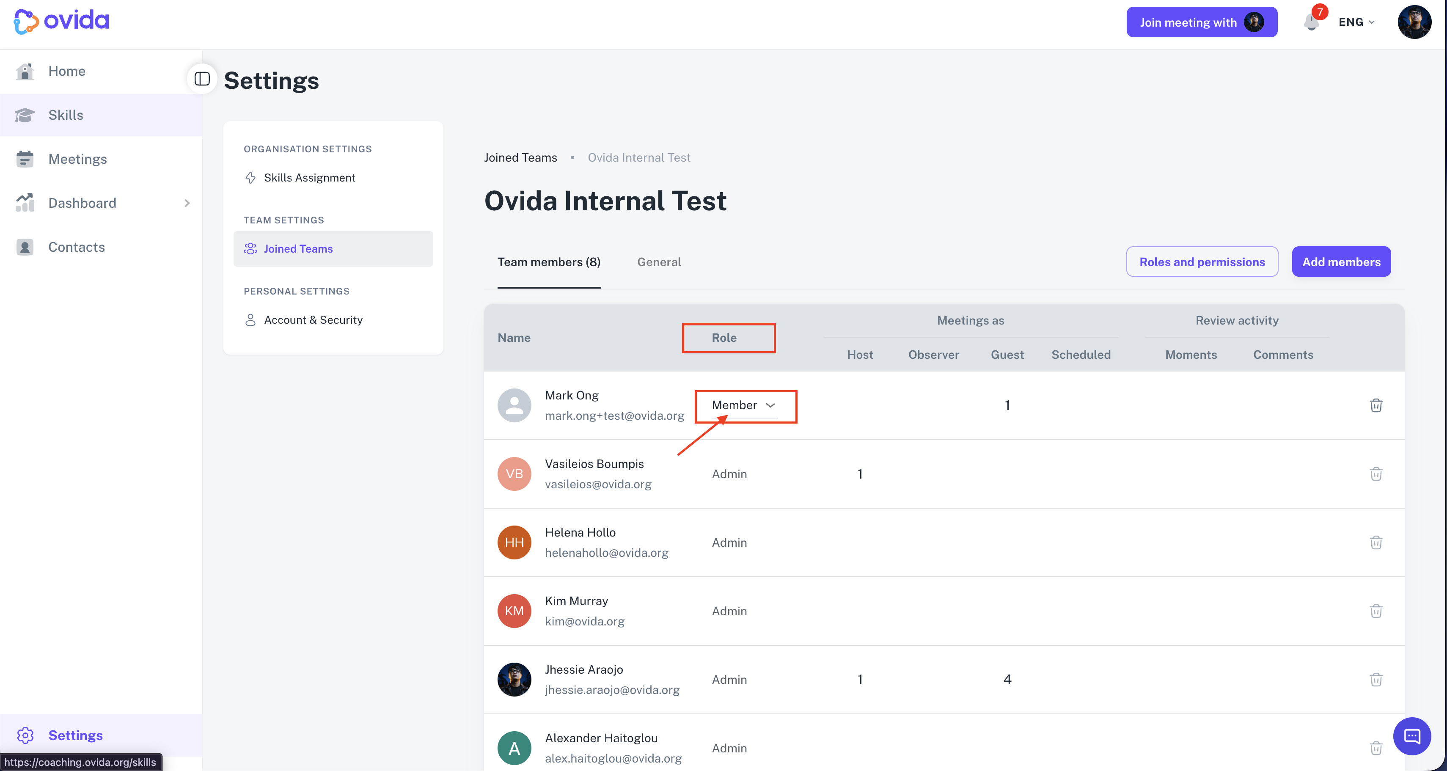Click the KM avatar for Kim Murray
Screen dimensions: 1447x771
(x=514, y=611)
